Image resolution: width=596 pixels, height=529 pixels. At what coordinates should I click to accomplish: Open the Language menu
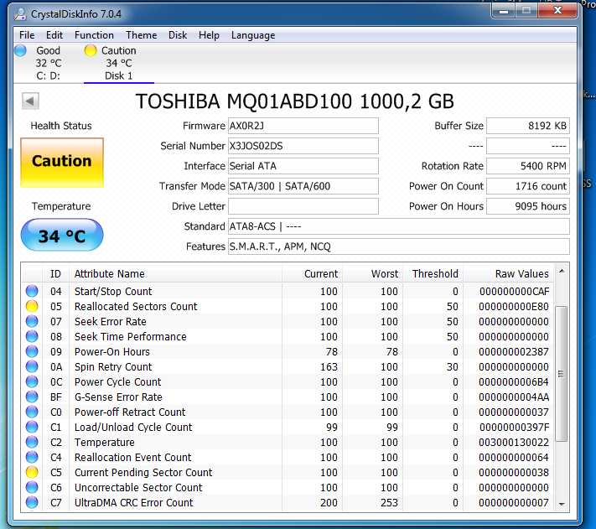pos(253,35)
